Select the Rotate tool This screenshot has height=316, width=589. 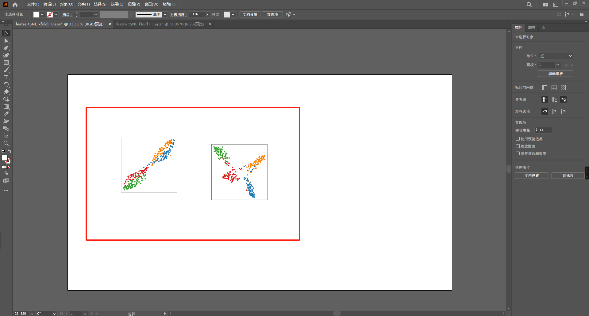coord(6,85)
